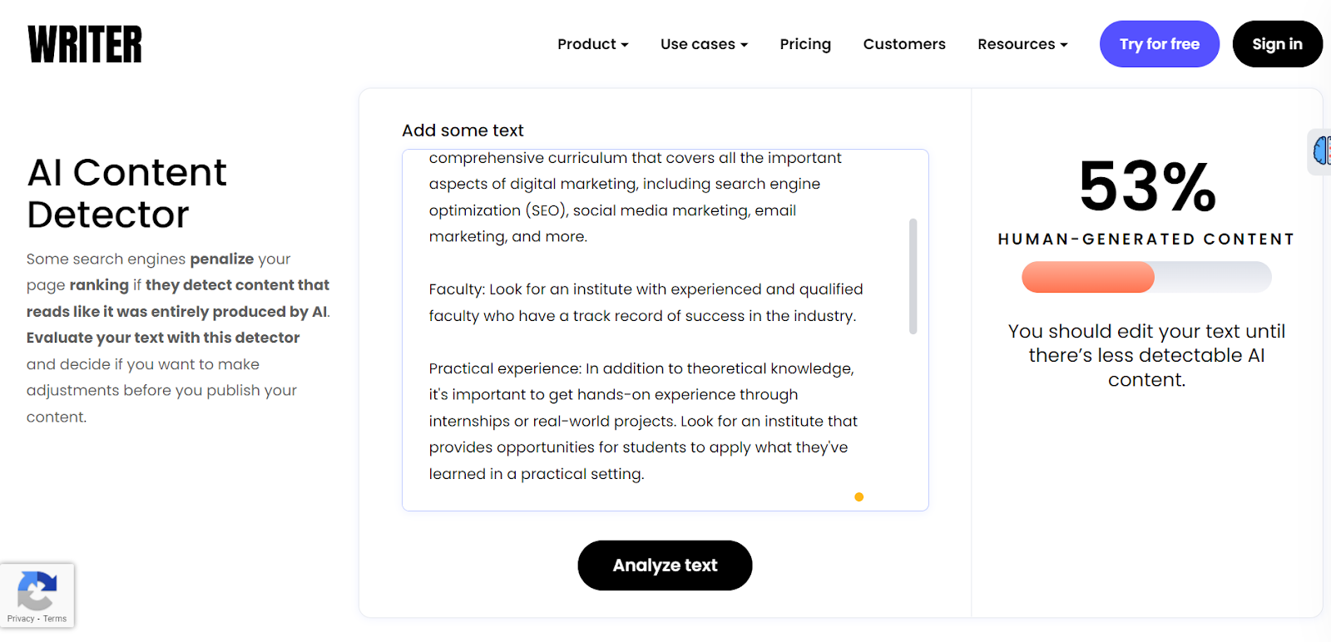This screenshot has height=642, width=1331.
Task: Expand the Product dropdown menu
Action: [x=592, y=44]
